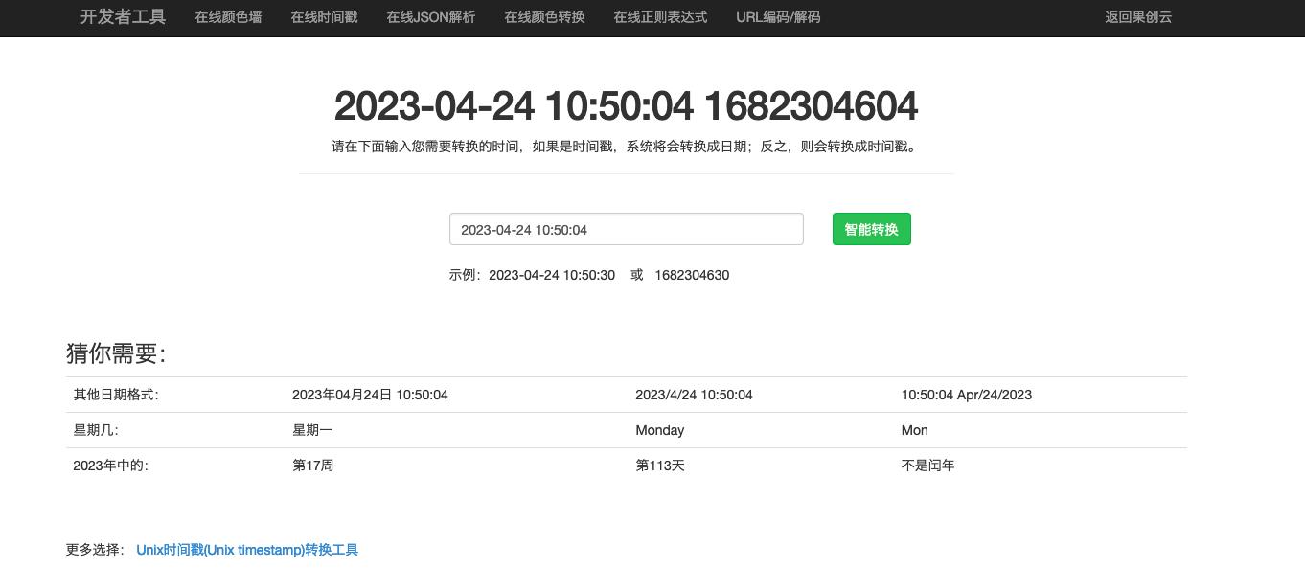Click the Monday weekday cell
Screen dimensions: 1305x568
tap(660, 430)
